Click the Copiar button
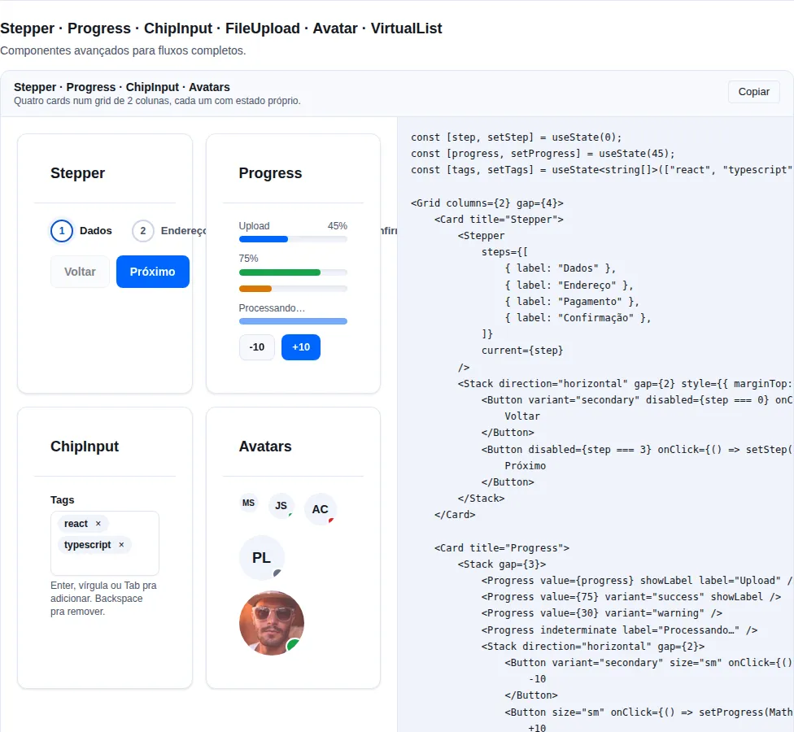Image resolution: width=794 pixels, height=732 pixels. [x=753, y=92]
